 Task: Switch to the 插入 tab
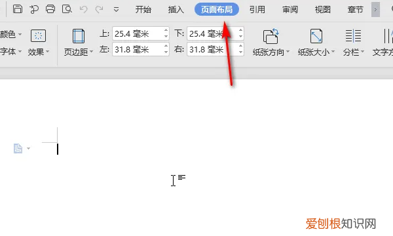click(x=176, y=10)
